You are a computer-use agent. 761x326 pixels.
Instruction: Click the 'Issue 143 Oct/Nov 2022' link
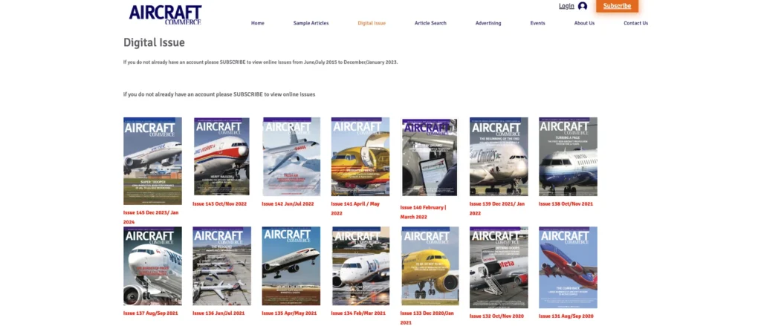(219, 203)
